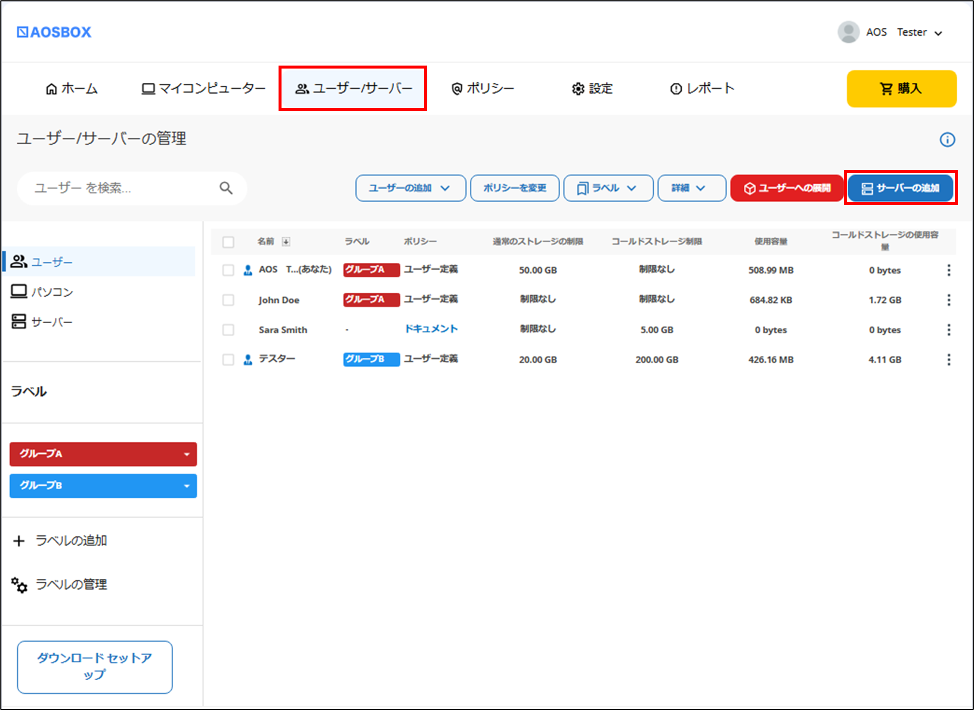
Task: Check the box for Sara Smith row
Action: point(228,330)
